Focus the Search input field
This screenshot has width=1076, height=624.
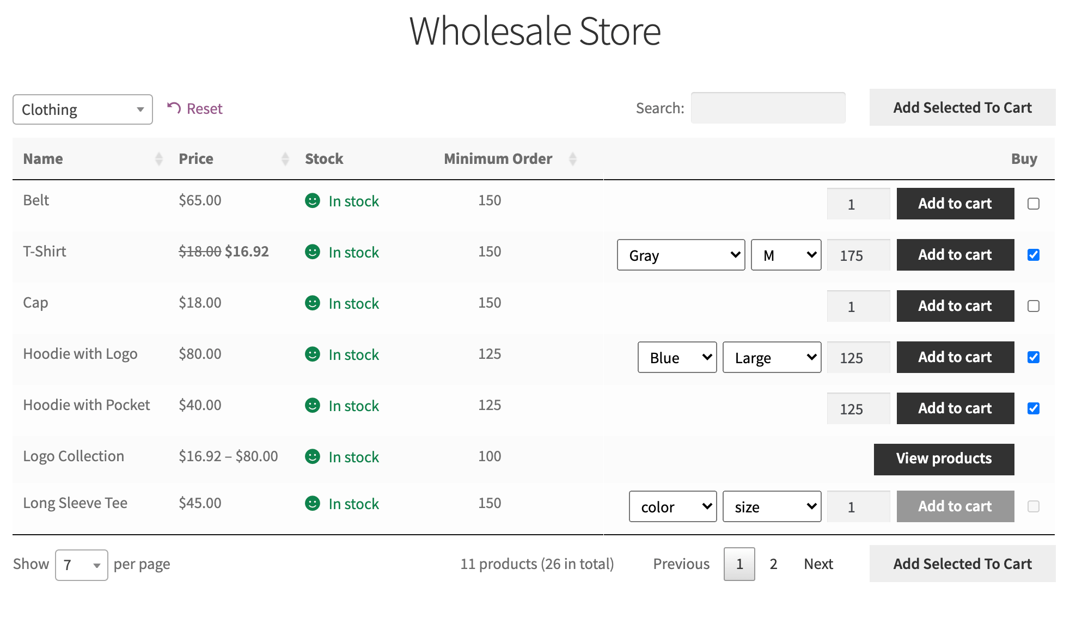click(x=768, y=108)
